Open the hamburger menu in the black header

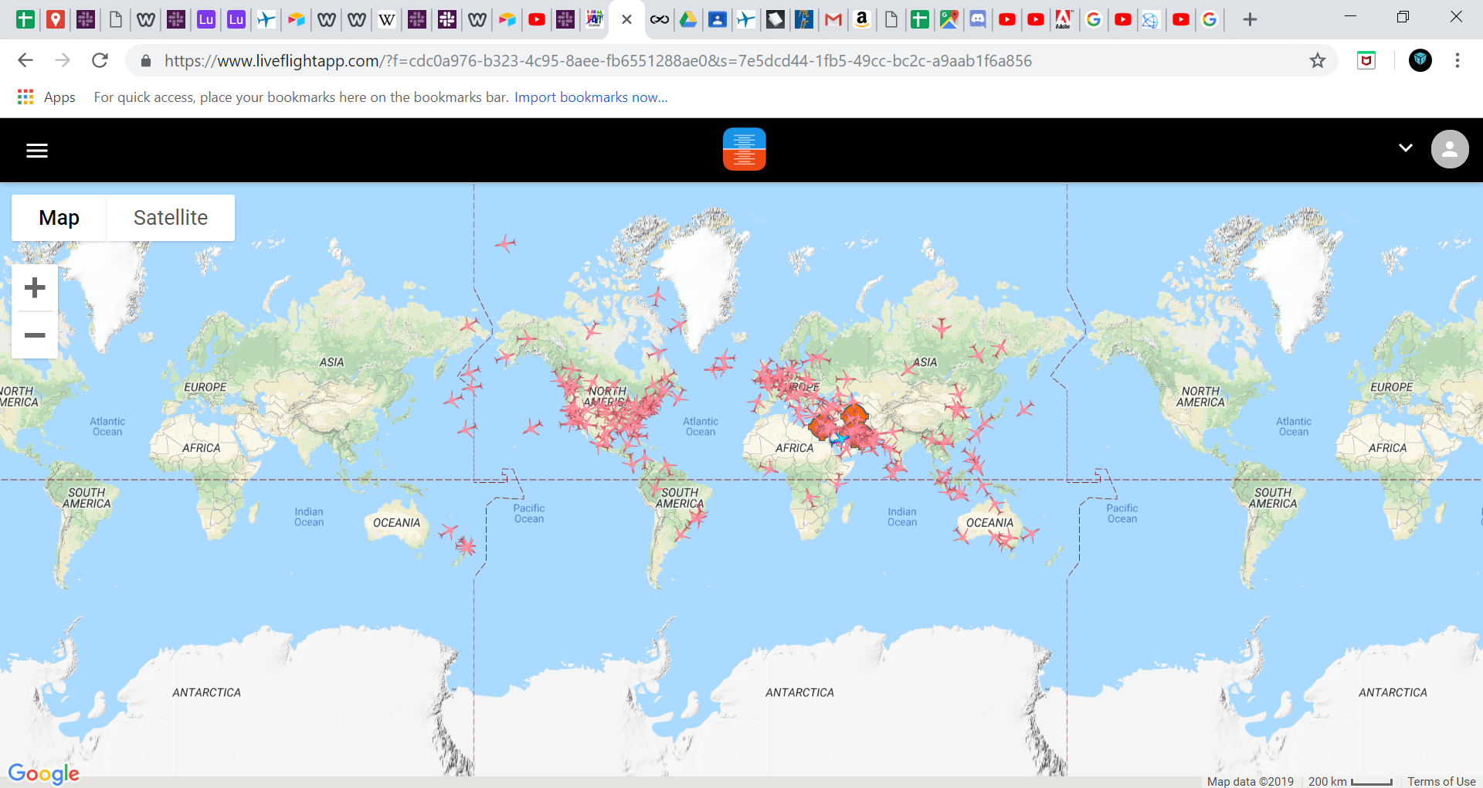(37, 151)
